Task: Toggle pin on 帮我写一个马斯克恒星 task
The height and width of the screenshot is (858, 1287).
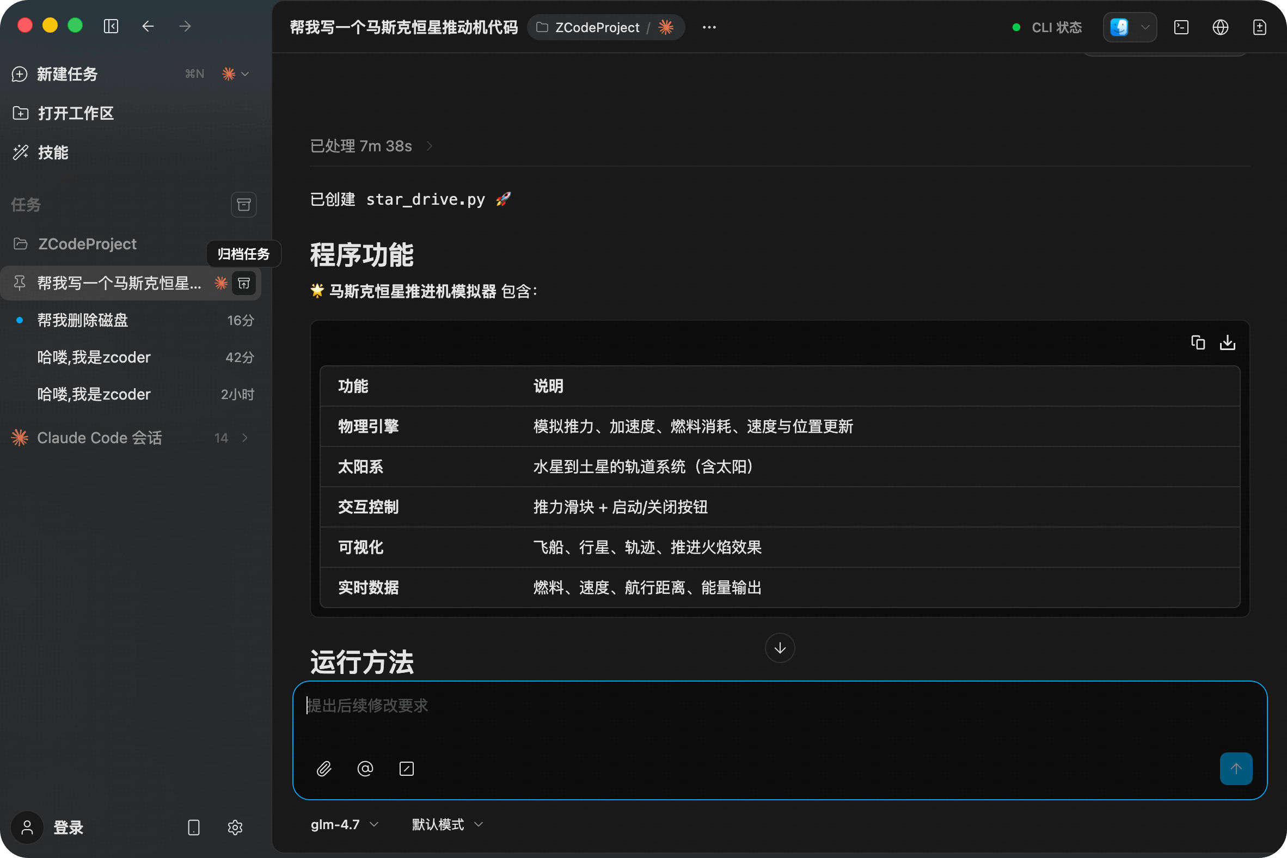Action: tap(20, 284)
